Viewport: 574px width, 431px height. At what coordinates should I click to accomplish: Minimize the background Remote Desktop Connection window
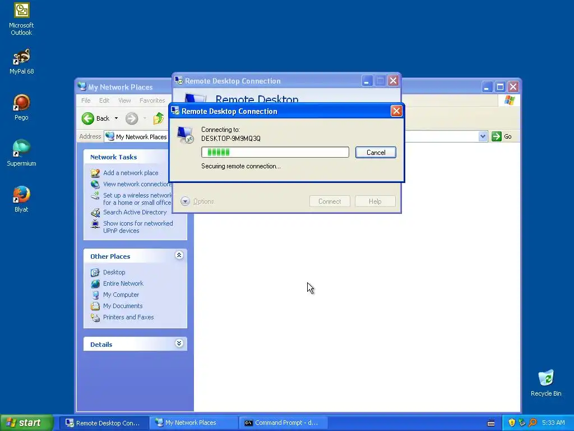pyautogui.click(x=367, y=81)
